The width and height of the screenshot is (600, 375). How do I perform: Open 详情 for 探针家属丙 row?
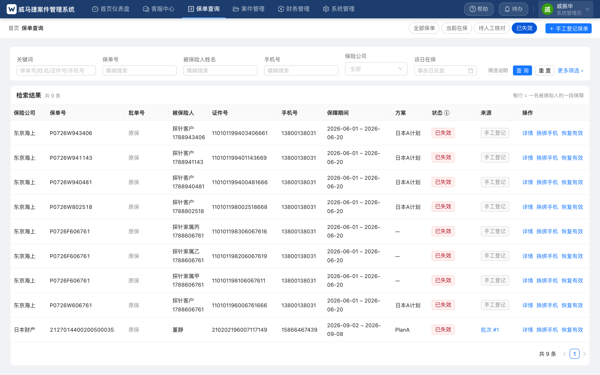[x=527, y=231]
